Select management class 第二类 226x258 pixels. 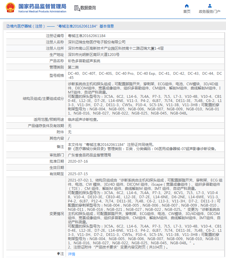point(73,67)
